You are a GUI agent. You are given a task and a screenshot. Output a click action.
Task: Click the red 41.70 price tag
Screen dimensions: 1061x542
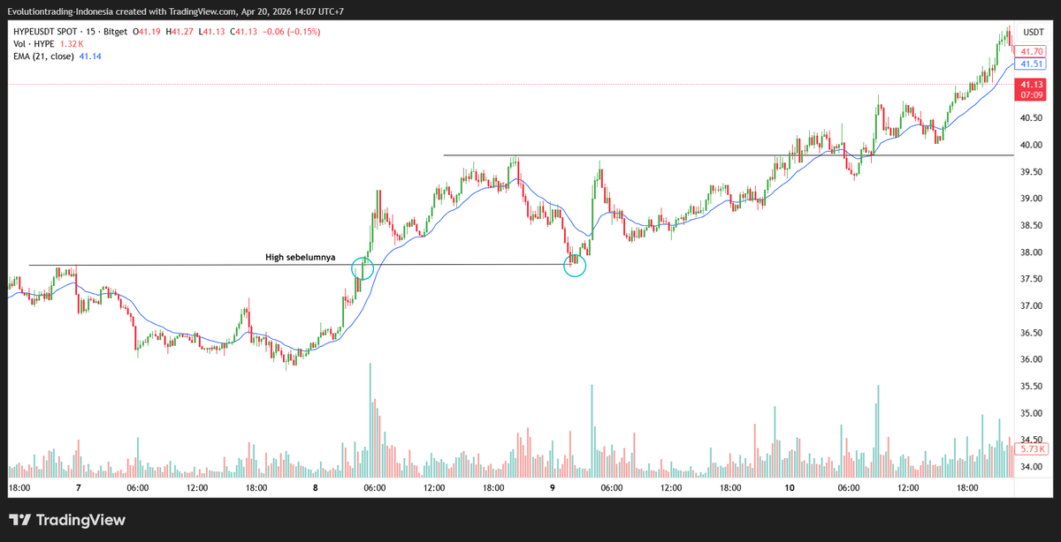click(1031, 52)
